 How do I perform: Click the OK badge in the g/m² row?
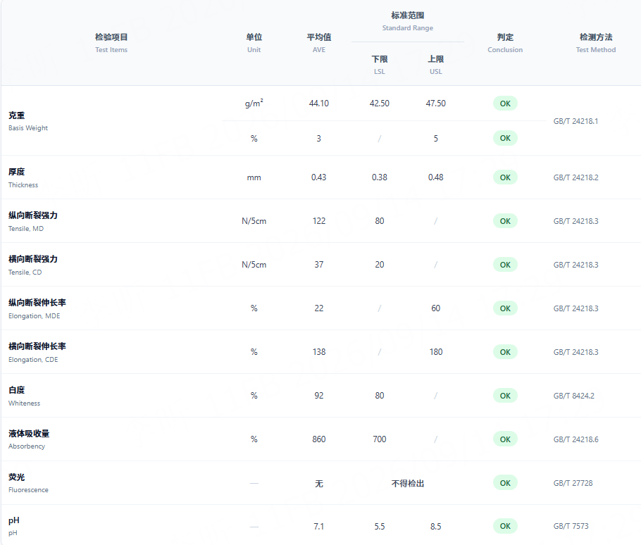pyautogui.click(x=505, y=104)
